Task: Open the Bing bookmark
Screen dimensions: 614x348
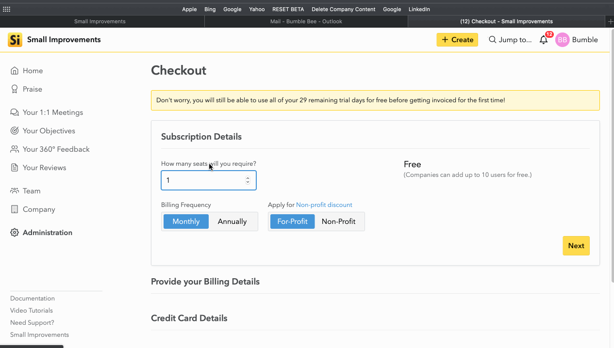Action: [x=210, y=9]
